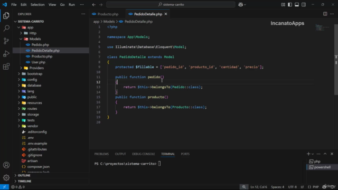Toggle the bottom panel visibility
The image size is (338, 190).
pos(297,5)
